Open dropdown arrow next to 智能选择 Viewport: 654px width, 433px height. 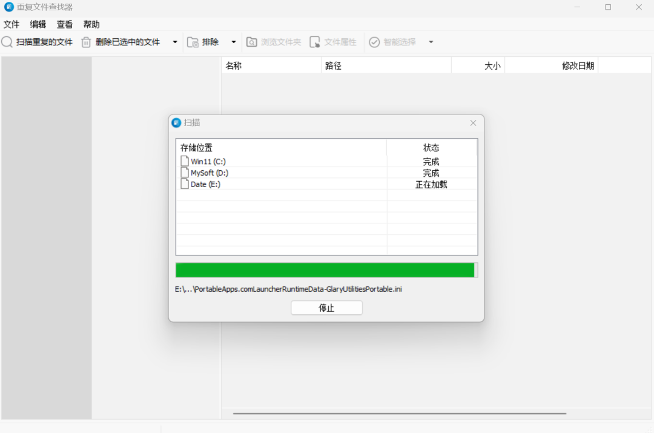tap(431, 42)
